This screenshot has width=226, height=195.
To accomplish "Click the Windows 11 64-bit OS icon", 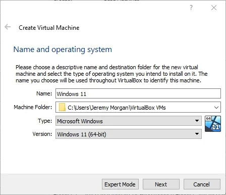I will click(213, 124).
